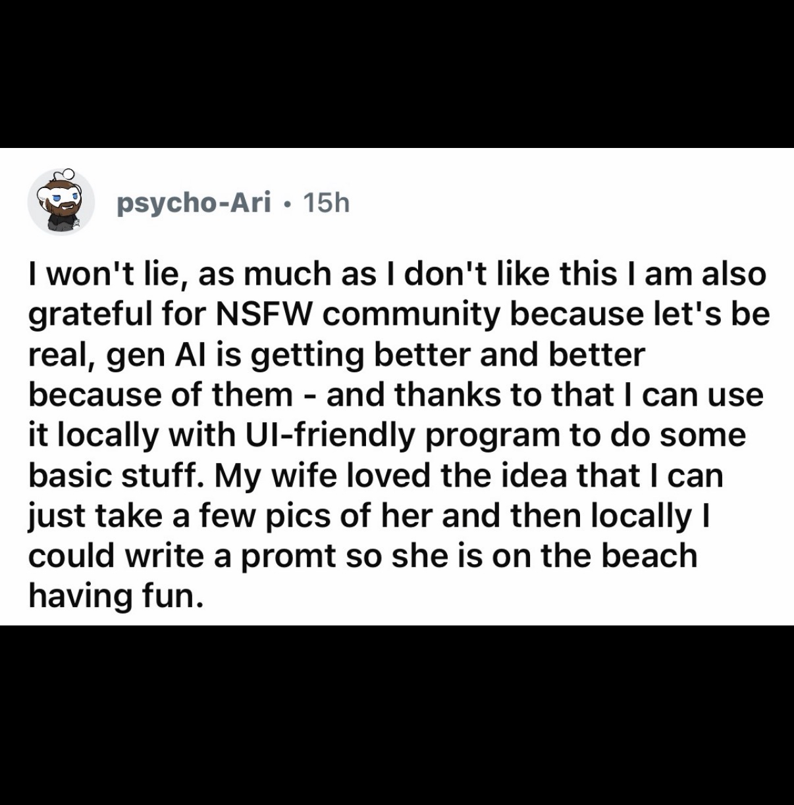Click the misspelled word "promt"
Viewport: 794px width, 805px height.
tap(287, 555)
